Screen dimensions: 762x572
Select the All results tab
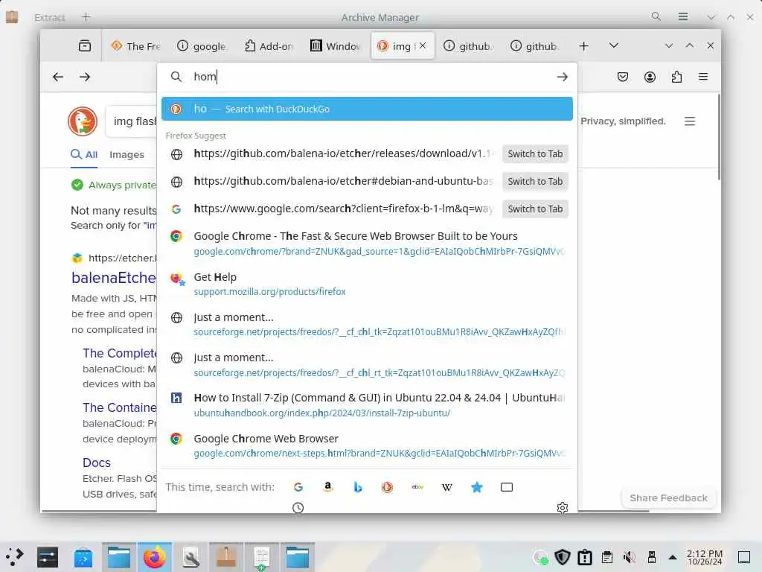coord(84,155)
